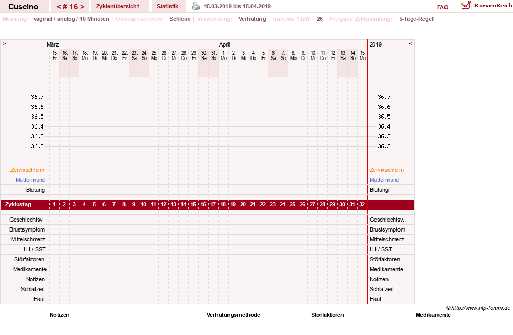The height and width of the screenshot is (335, 513).
Task: Click bottom Notizen heading
Action: click(60, 315)
